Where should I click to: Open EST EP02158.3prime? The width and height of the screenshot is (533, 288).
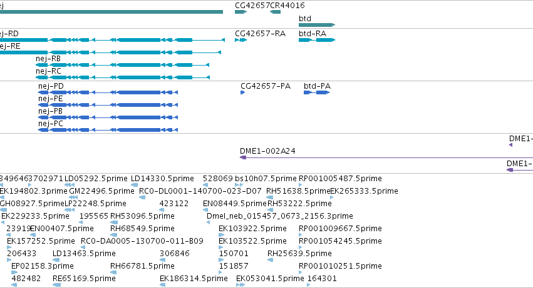tap(43, 266)
